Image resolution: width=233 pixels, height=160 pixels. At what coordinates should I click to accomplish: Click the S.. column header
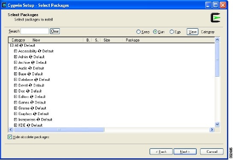pos(96,40)
